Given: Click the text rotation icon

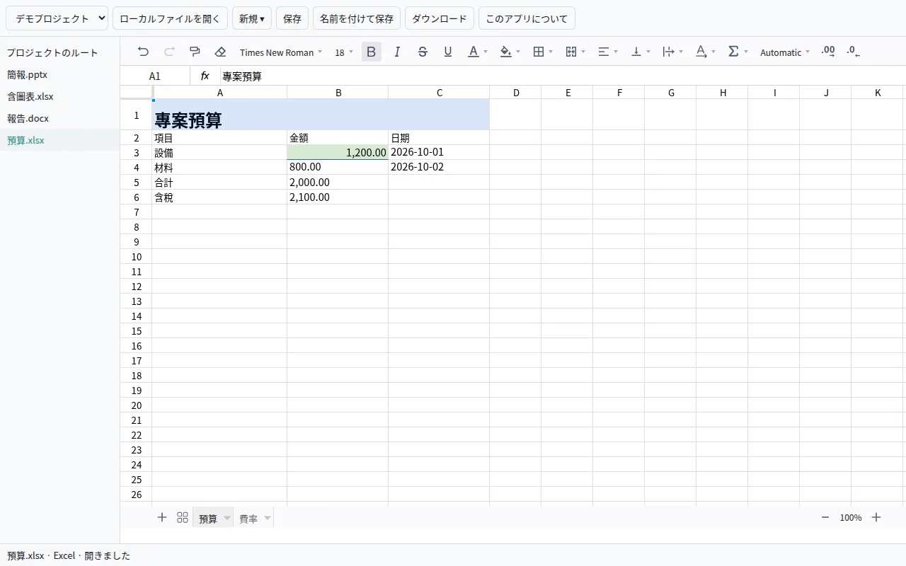Looking at the screenshot, I should (x=701, y=52).
